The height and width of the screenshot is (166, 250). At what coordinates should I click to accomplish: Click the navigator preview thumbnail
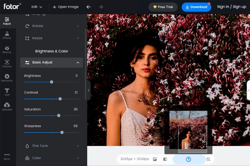[188, 130]
